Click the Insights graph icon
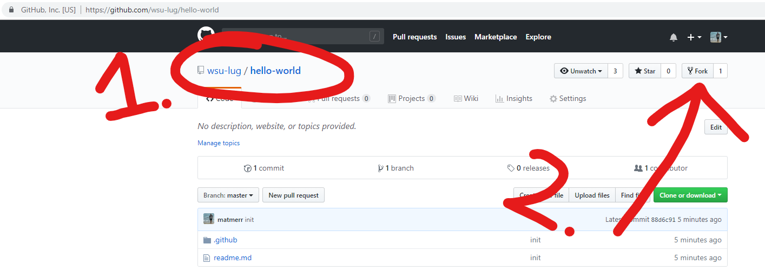The image size is (765, 271). [499, 98]
